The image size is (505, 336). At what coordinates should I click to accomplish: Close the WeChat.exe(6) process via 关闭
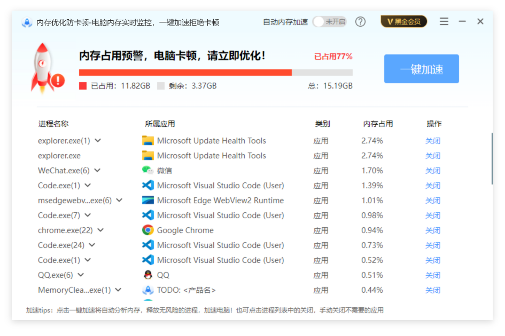(432, 171)
